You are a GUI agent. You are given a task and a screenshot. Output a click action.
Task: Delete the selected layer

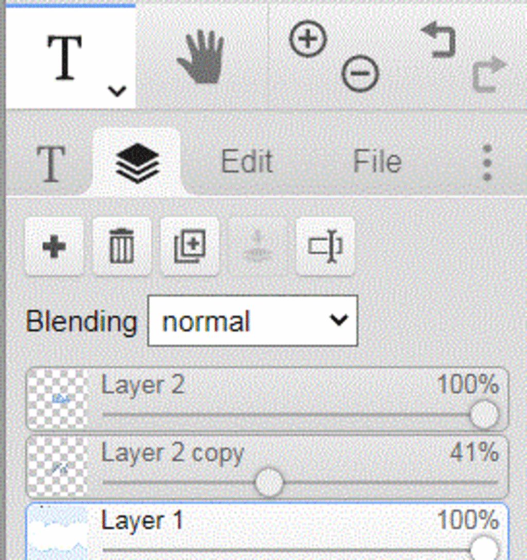(x=122, y=247)
